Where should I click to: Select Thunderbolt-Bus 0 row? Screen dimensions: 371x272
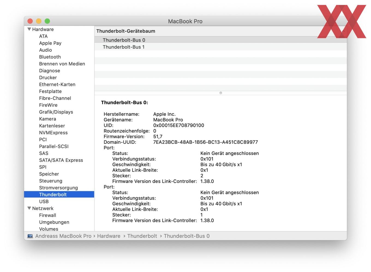point(221,40)
